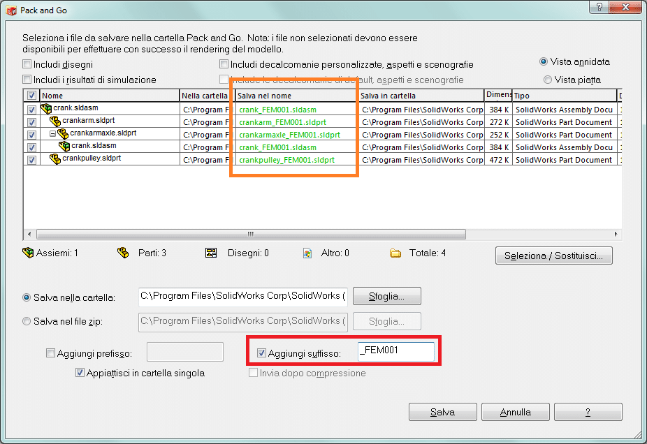
Task: Click the Salva nel nome column header
Action: point(293,96)
